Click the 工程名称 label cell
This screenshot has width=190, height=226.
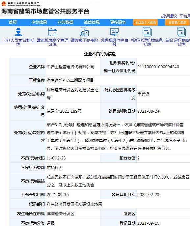pos(28,80)
